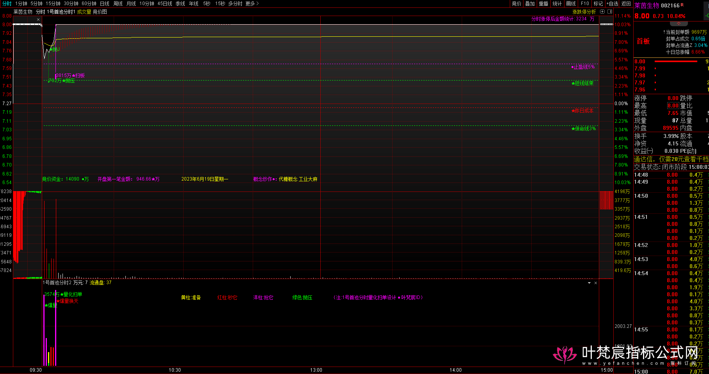Switch to 周线 weekly chart
This screenshot has width=709, height=374.
coord(118,4)
